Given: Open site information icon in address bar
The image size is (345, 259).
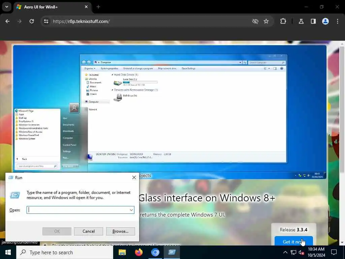Looking at the screenshot, I should click(x=46, y=21).
